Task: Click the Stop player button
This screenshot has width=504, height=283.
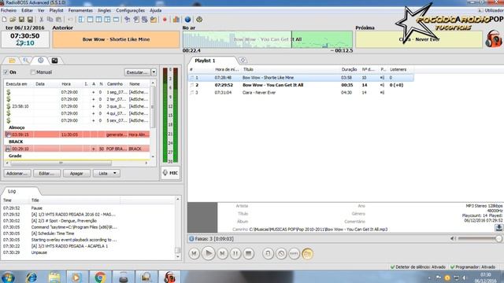Action: (249, 253)
